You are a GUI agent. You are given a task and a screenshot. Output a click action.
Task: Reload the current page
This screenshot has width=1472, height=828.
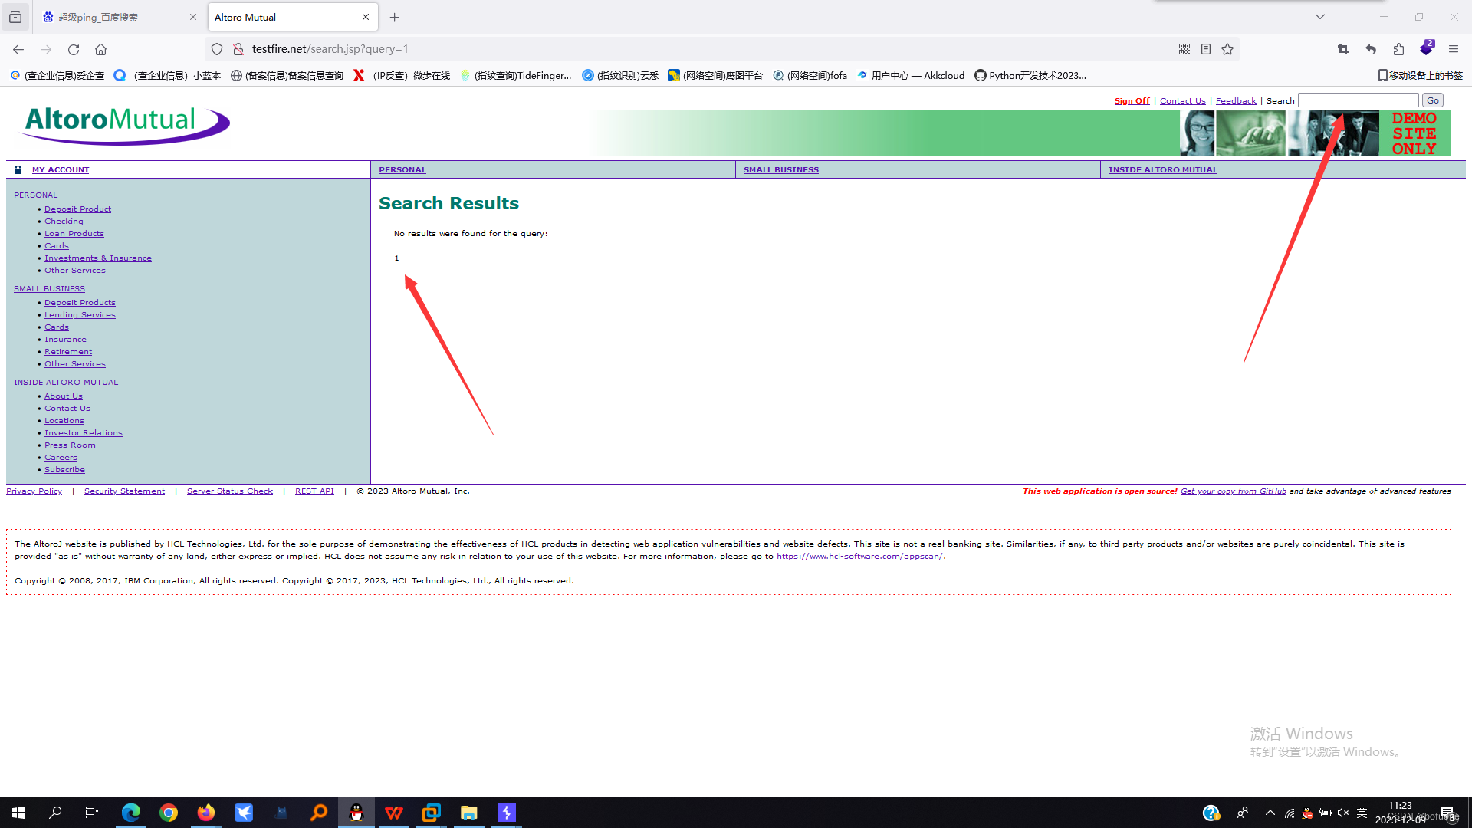74,49
